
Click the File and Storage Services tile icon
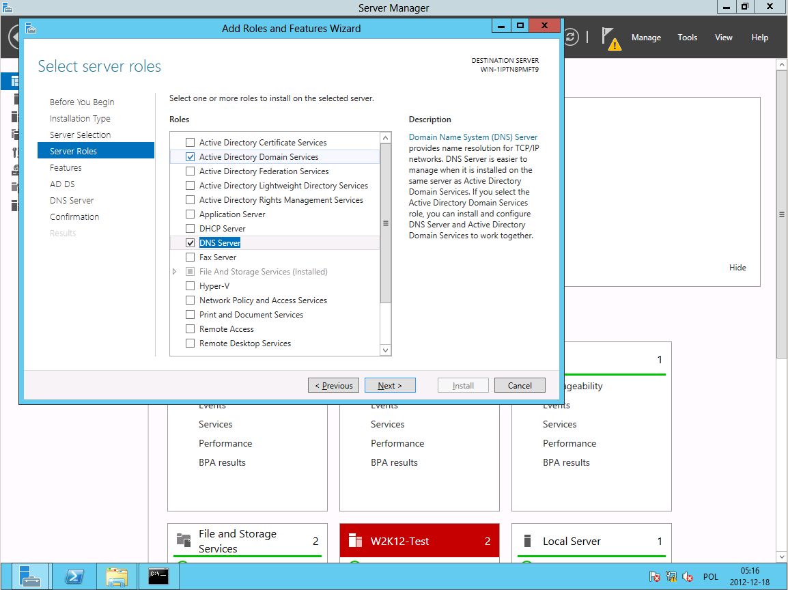point(184,540)
